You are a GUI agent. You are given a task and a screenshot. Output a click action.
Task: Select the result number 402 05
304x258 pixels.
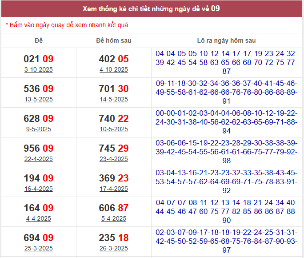114,59
